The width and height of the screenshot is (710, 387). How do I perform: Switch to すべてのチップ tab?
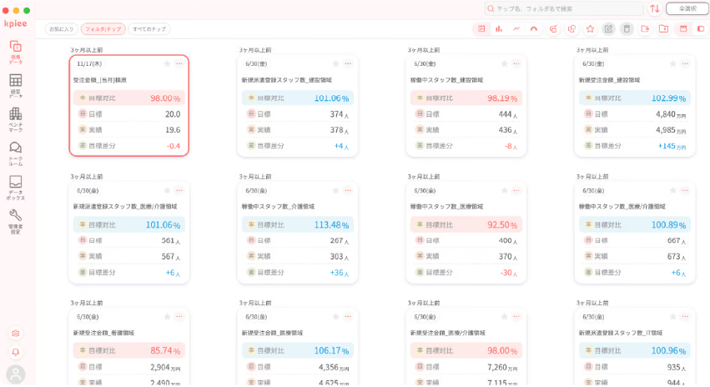(149, 29)
